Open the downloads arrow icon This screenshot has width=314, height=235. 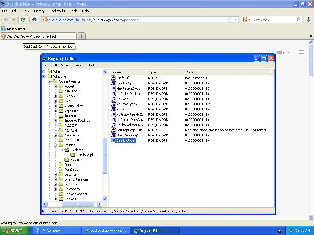click(308, 20)
